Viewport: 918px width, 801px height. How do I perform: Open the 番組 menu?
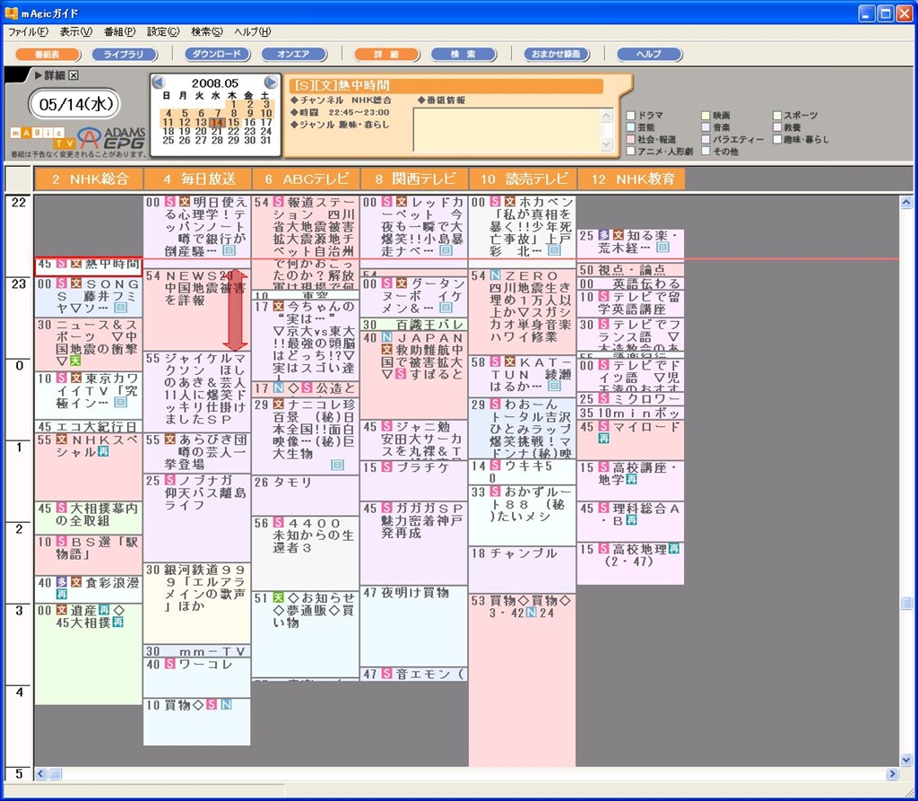point(119,31)
